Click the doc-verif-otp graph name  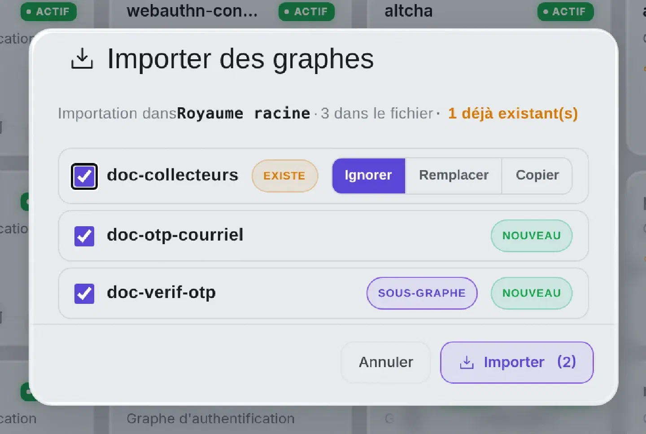161,292
